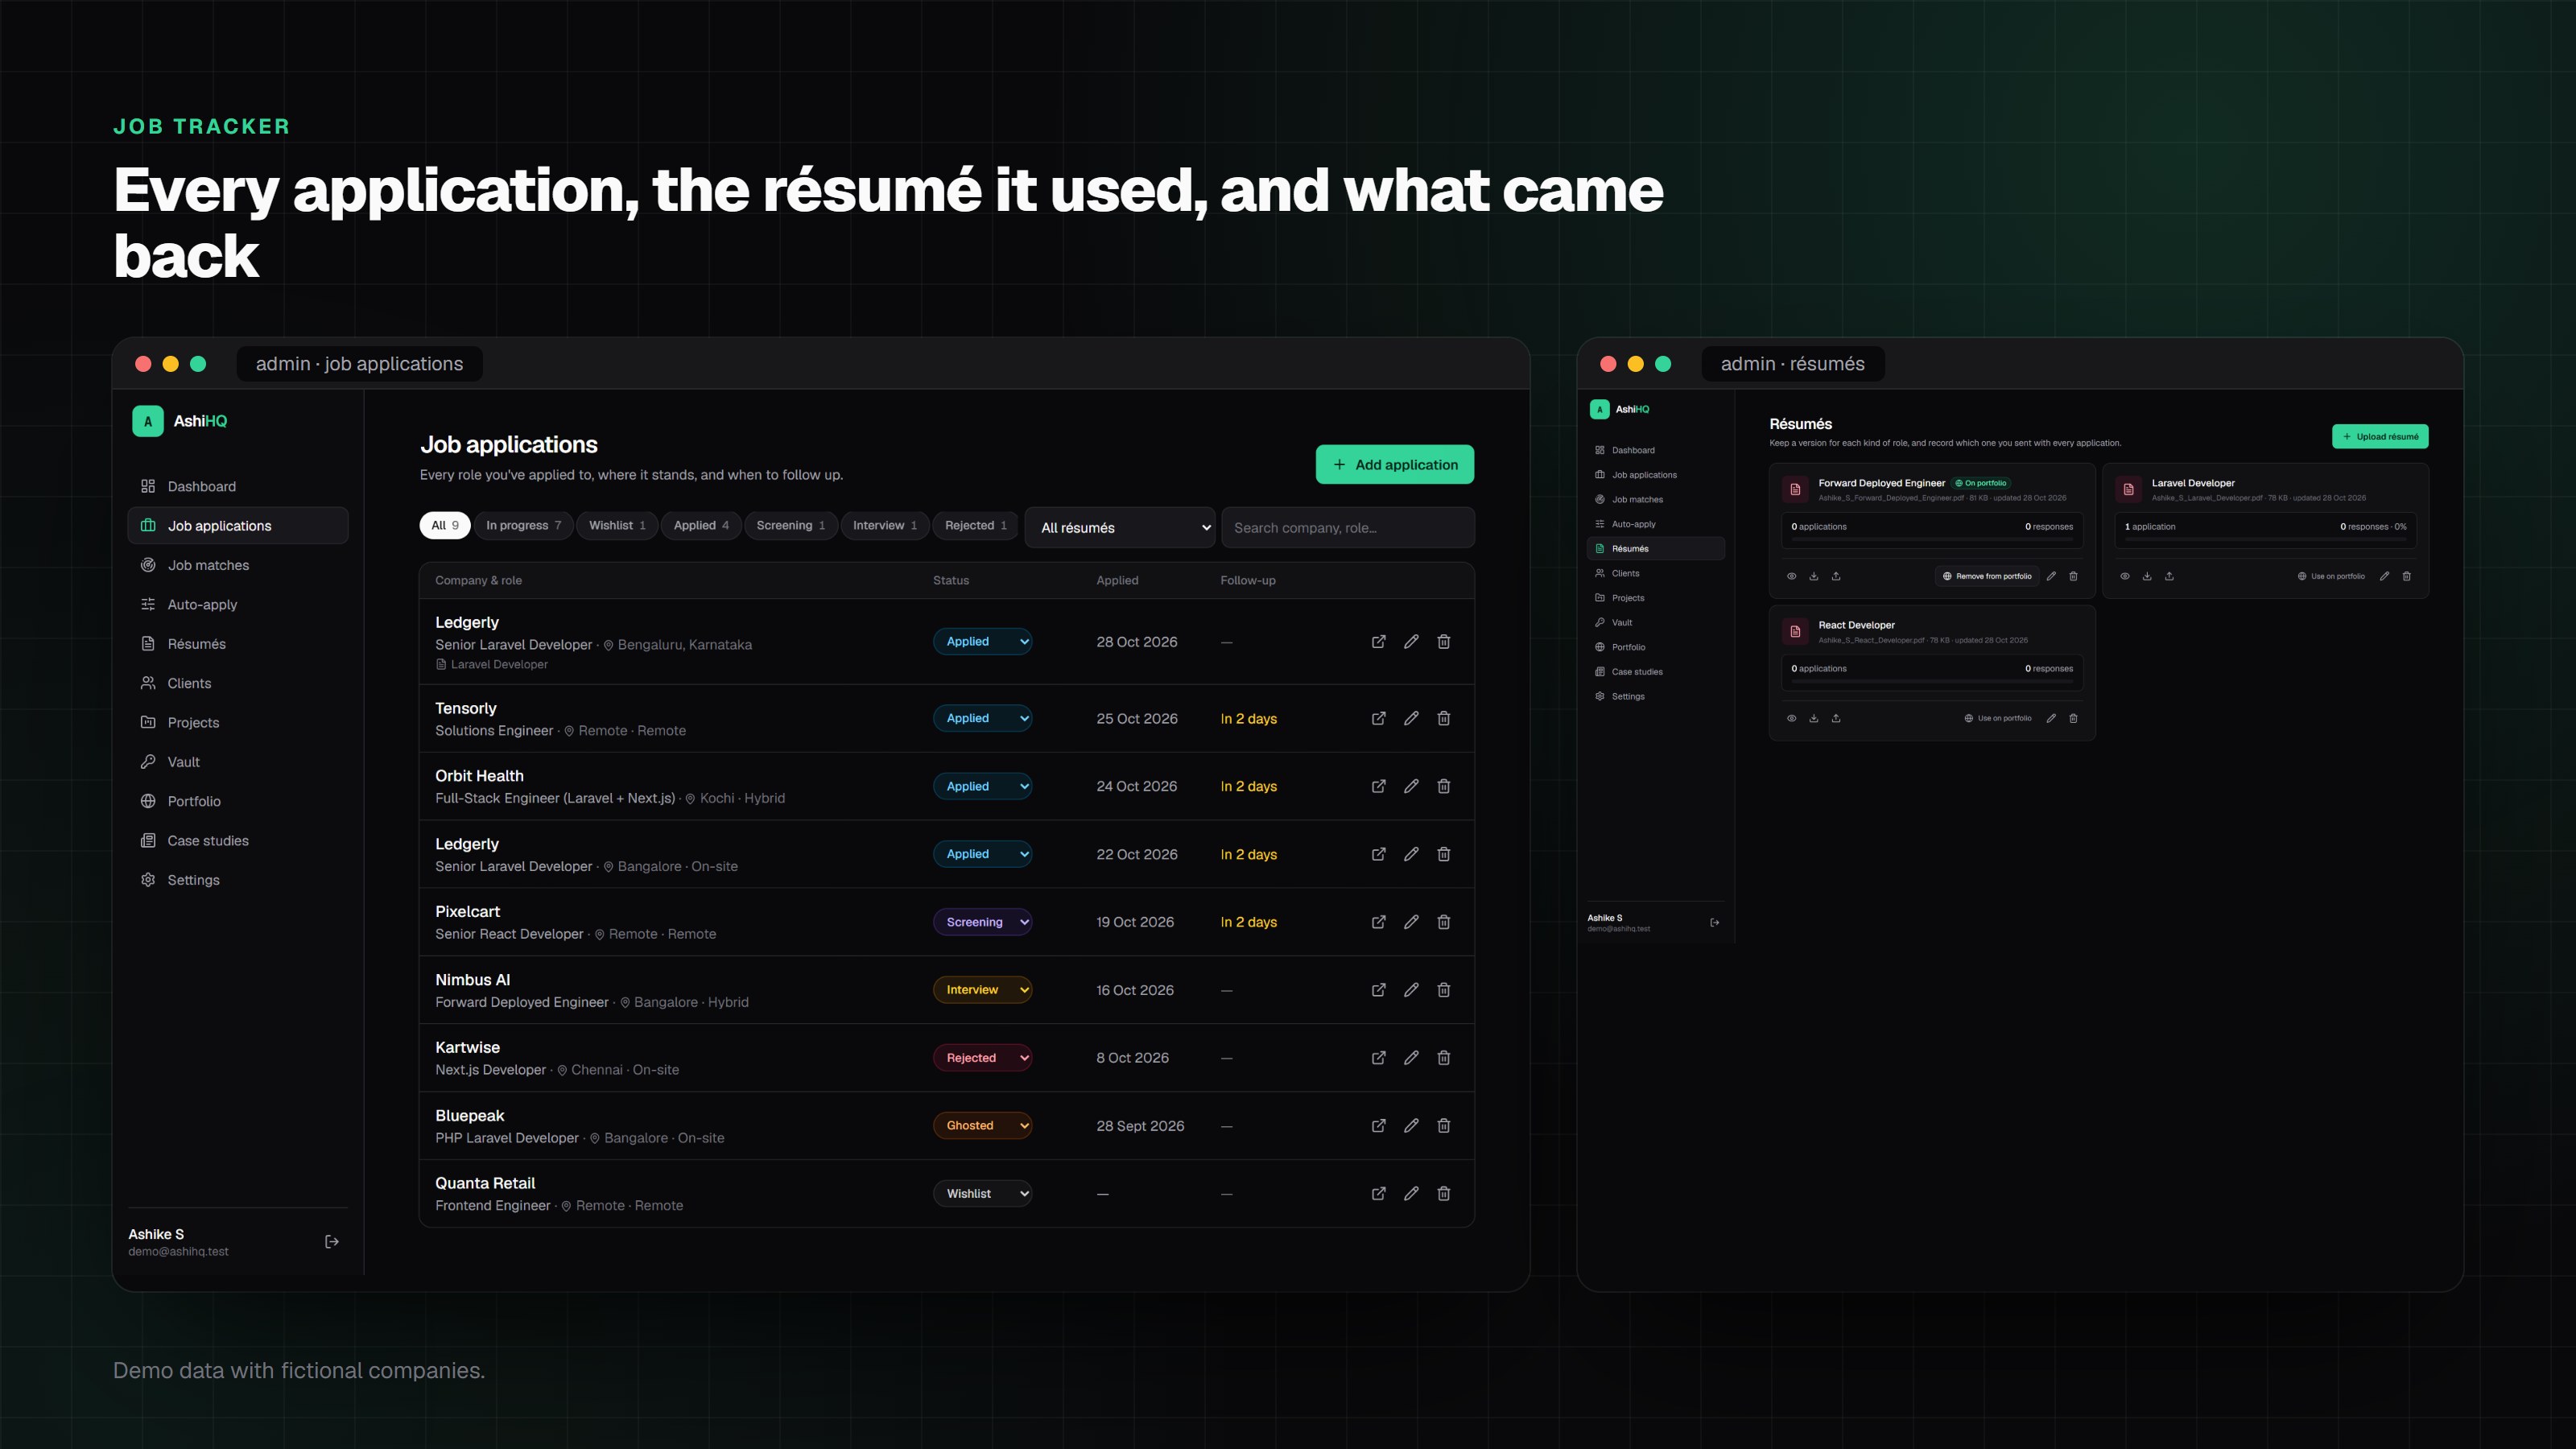Open Case studies in the résumés window sidebar

1655,672
